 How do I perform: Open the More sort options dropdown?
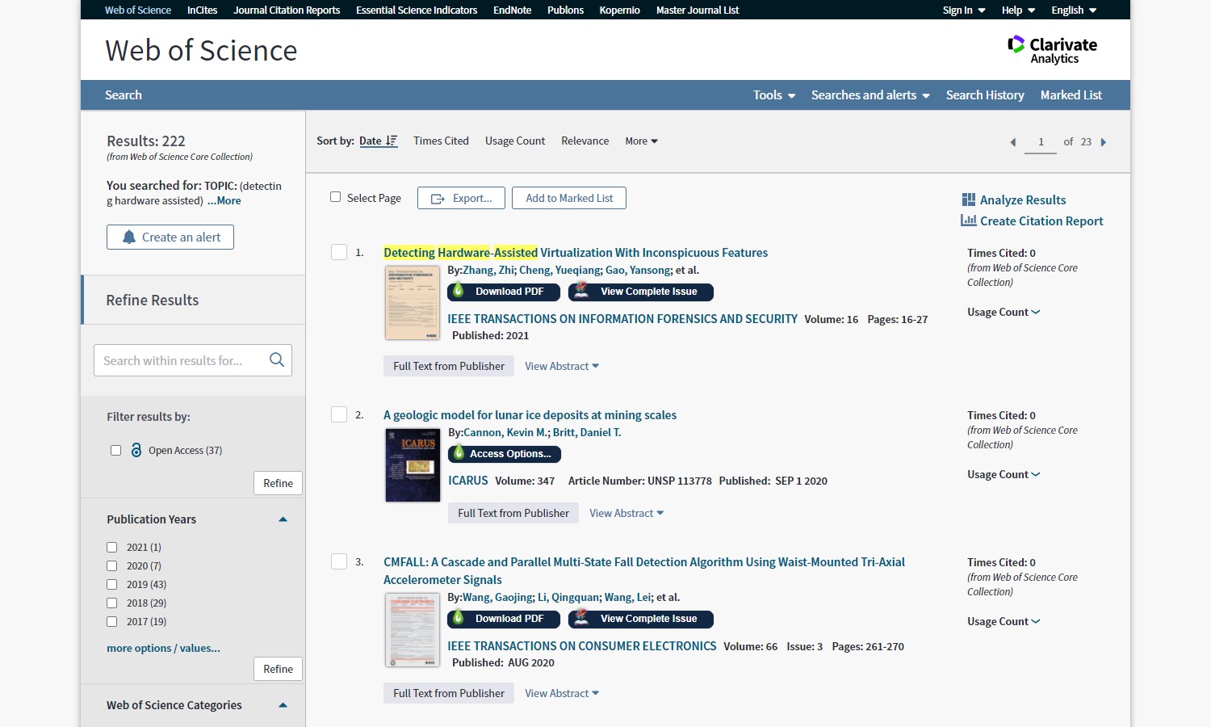click(642, 141)
